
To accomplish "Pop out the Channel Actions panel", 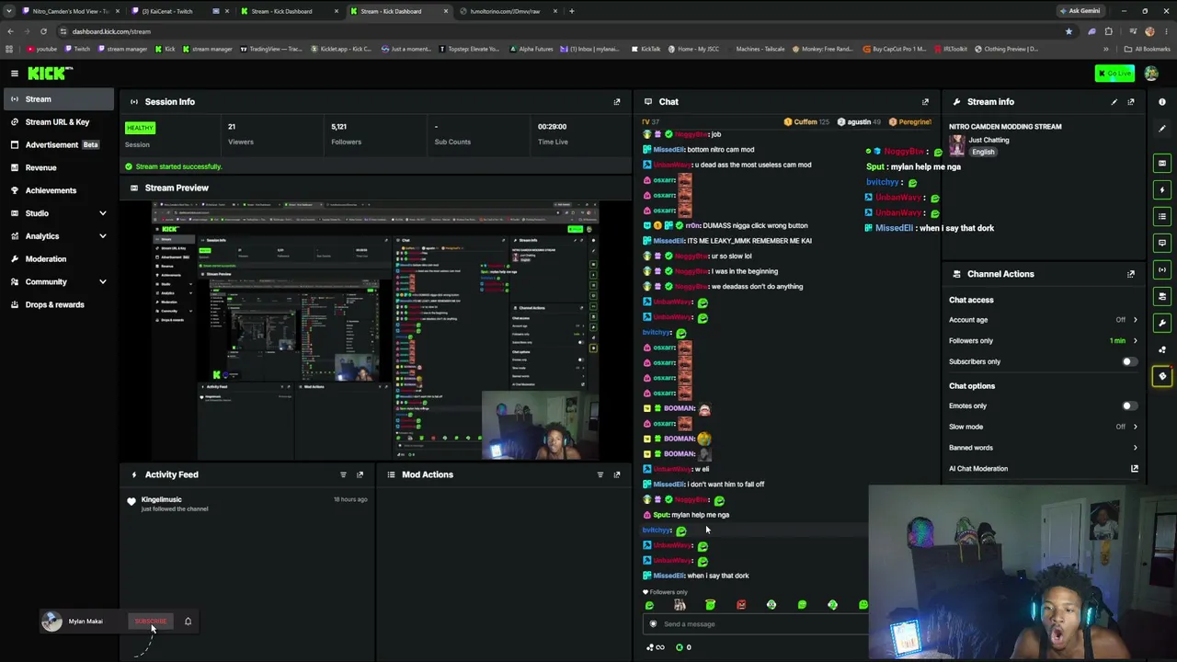I will [x=1131, y=274].
